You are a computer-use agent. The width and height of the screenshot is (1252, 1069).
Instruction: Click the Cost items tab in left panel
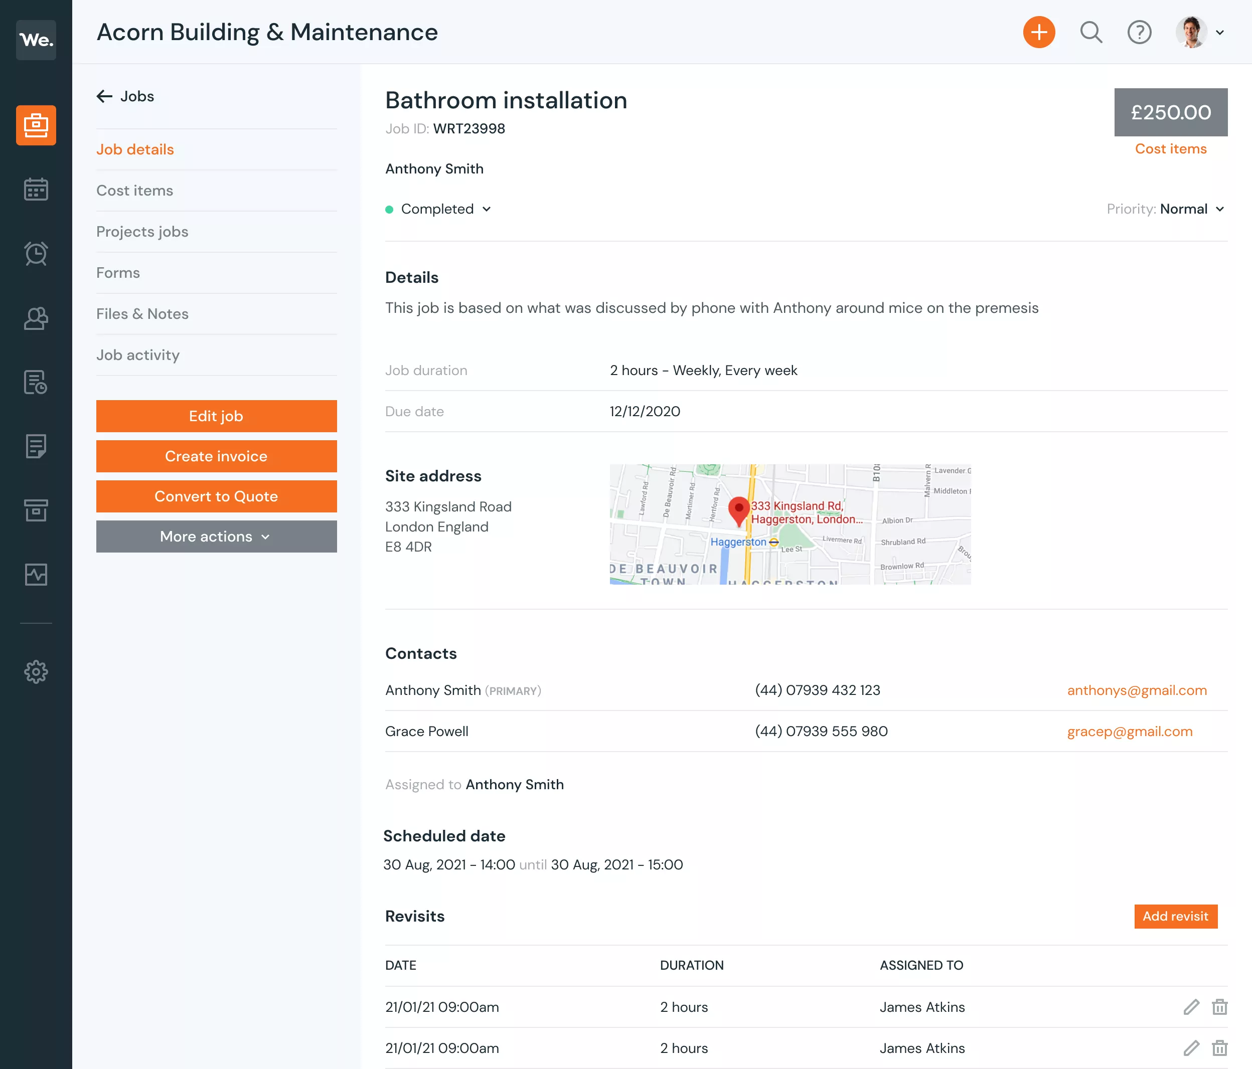tap(135, 190)
